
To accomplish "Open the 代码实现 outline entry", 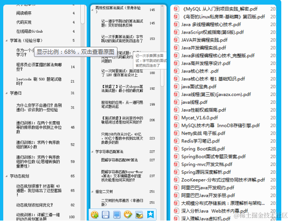I will click(24, 23).
